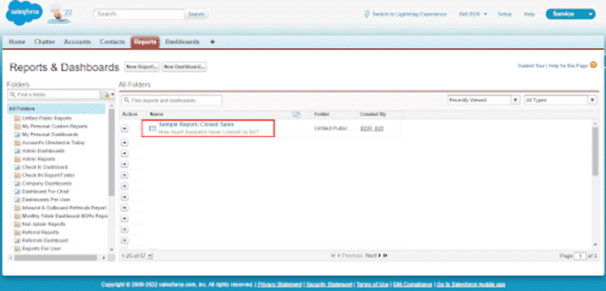This screenshot has width=606, height=291.
Task: Open the Accounts tab
Action: [78, 42]
